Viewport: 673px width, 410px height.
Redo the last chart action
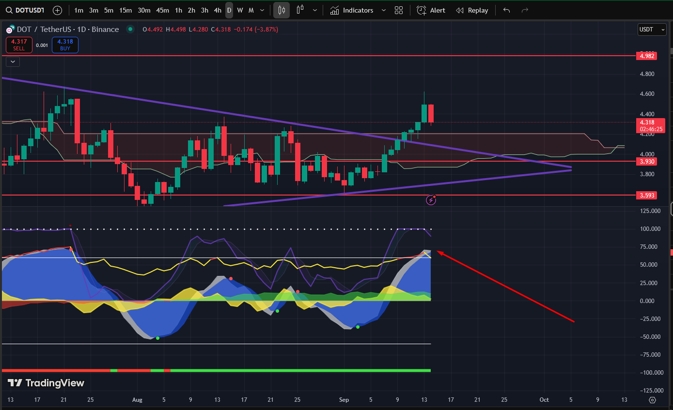(524, 10)
